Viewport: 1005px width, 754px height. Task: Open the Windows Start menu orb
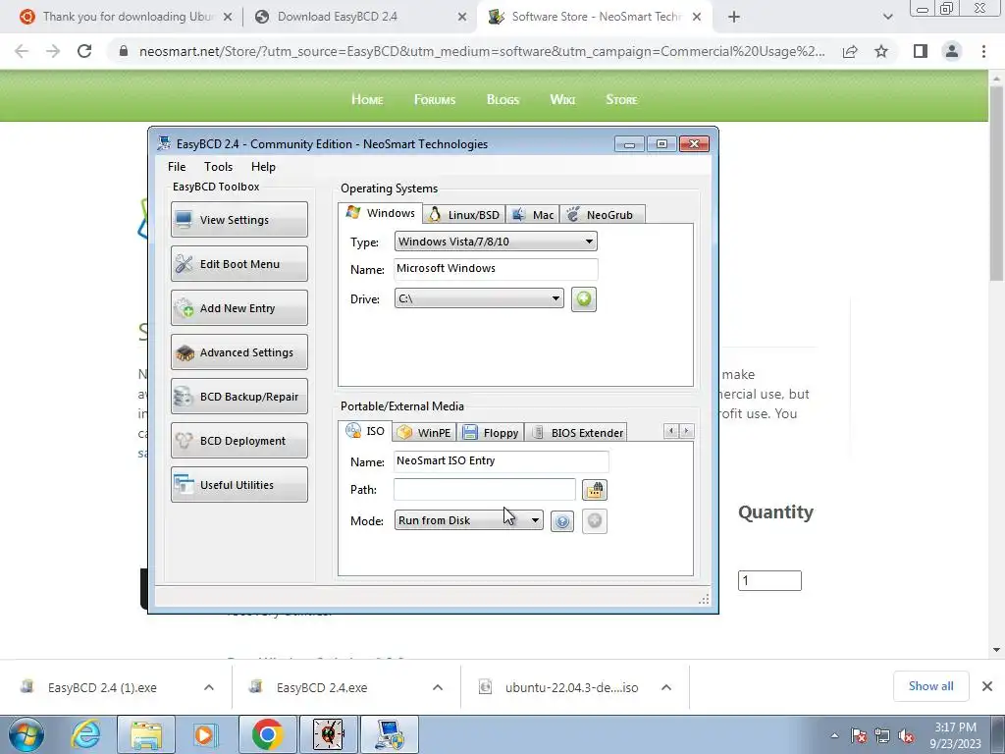pyautogui.click(x=26, y=734)
